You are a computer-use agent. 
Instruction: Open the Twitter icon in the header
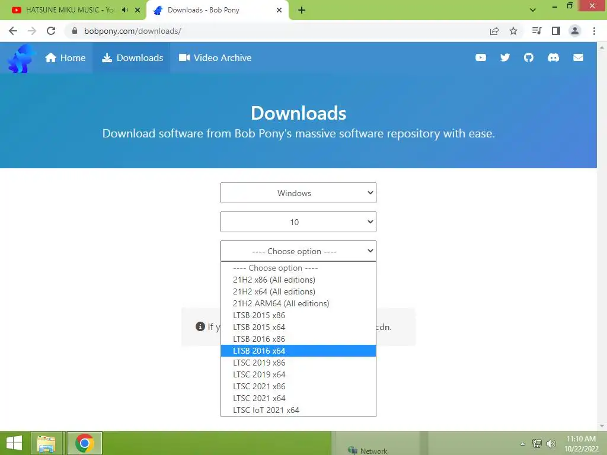505,57
